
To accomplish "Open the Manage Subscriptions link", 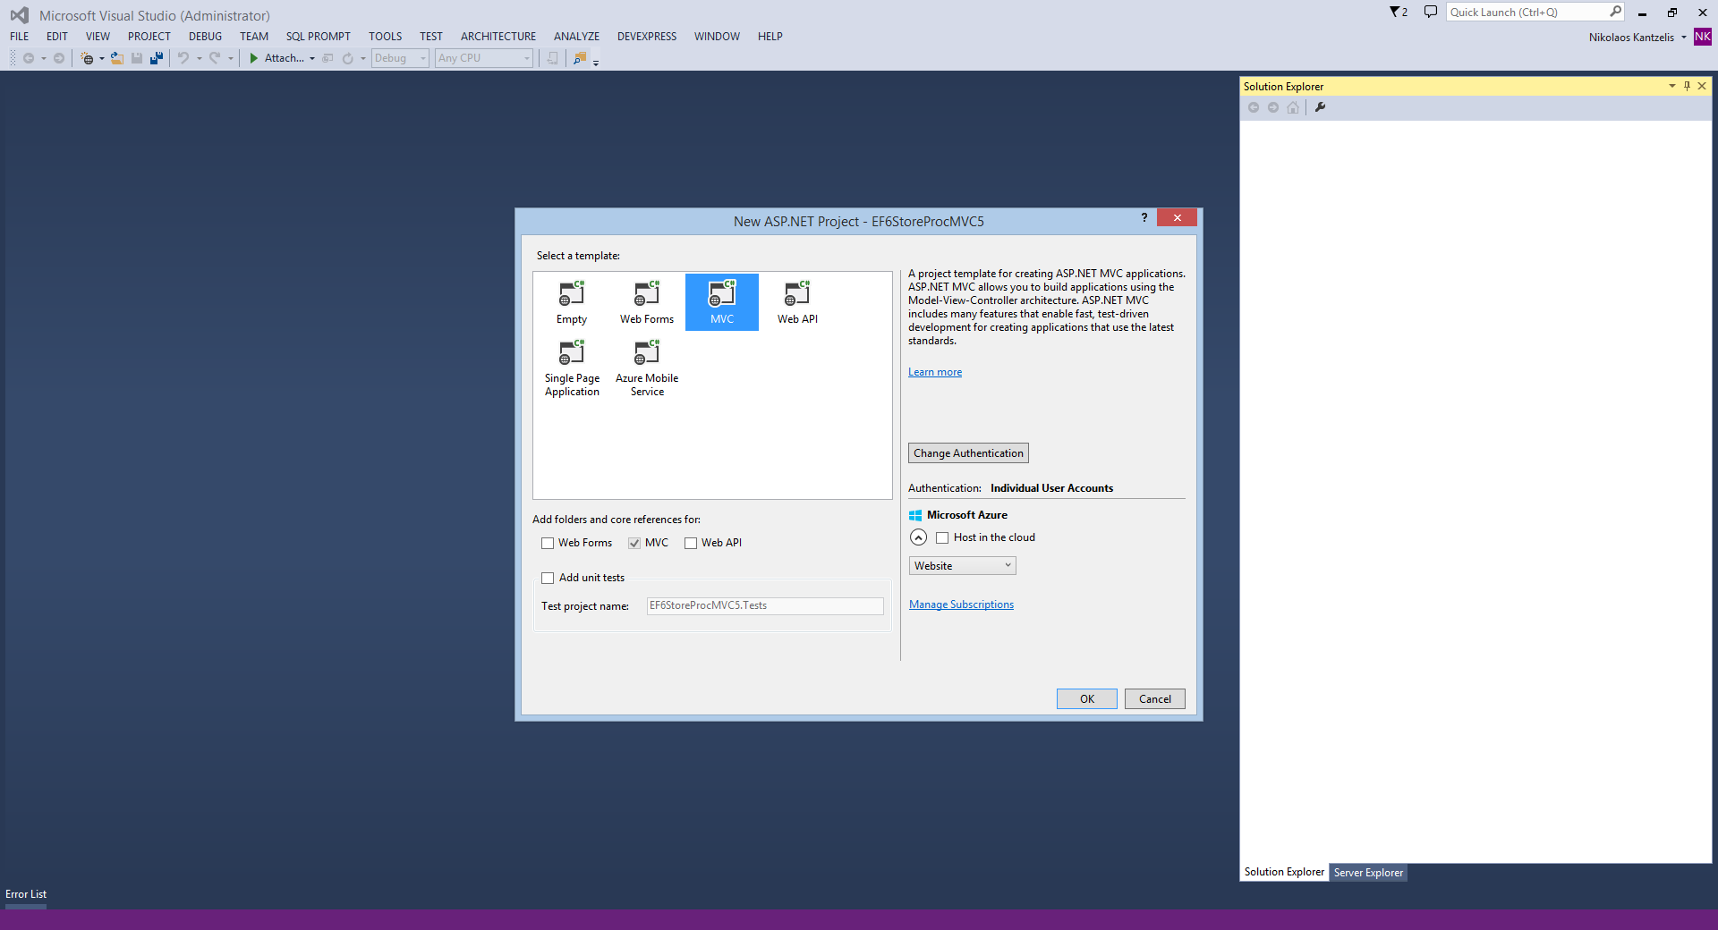I will (961, 604).
